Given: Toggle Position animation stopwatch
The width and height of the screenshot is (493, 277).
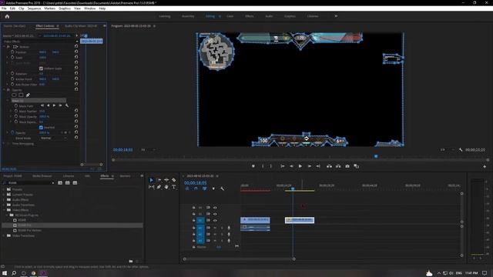Looking at the screenshot, I should [12, 52].
